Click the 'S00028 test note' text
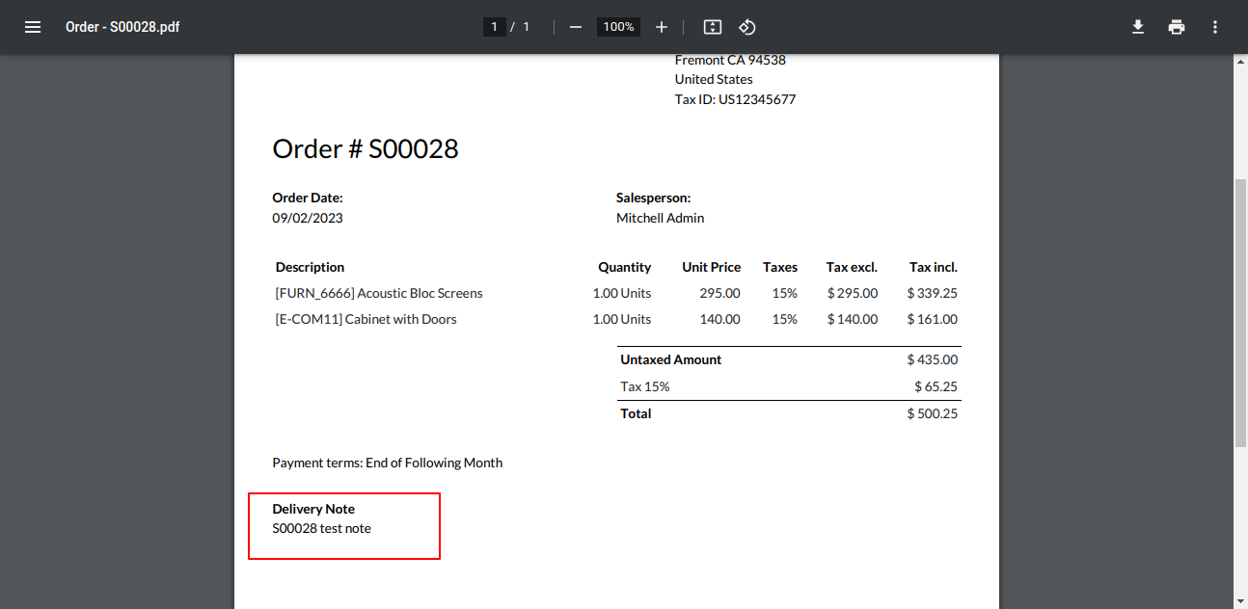 322,528
